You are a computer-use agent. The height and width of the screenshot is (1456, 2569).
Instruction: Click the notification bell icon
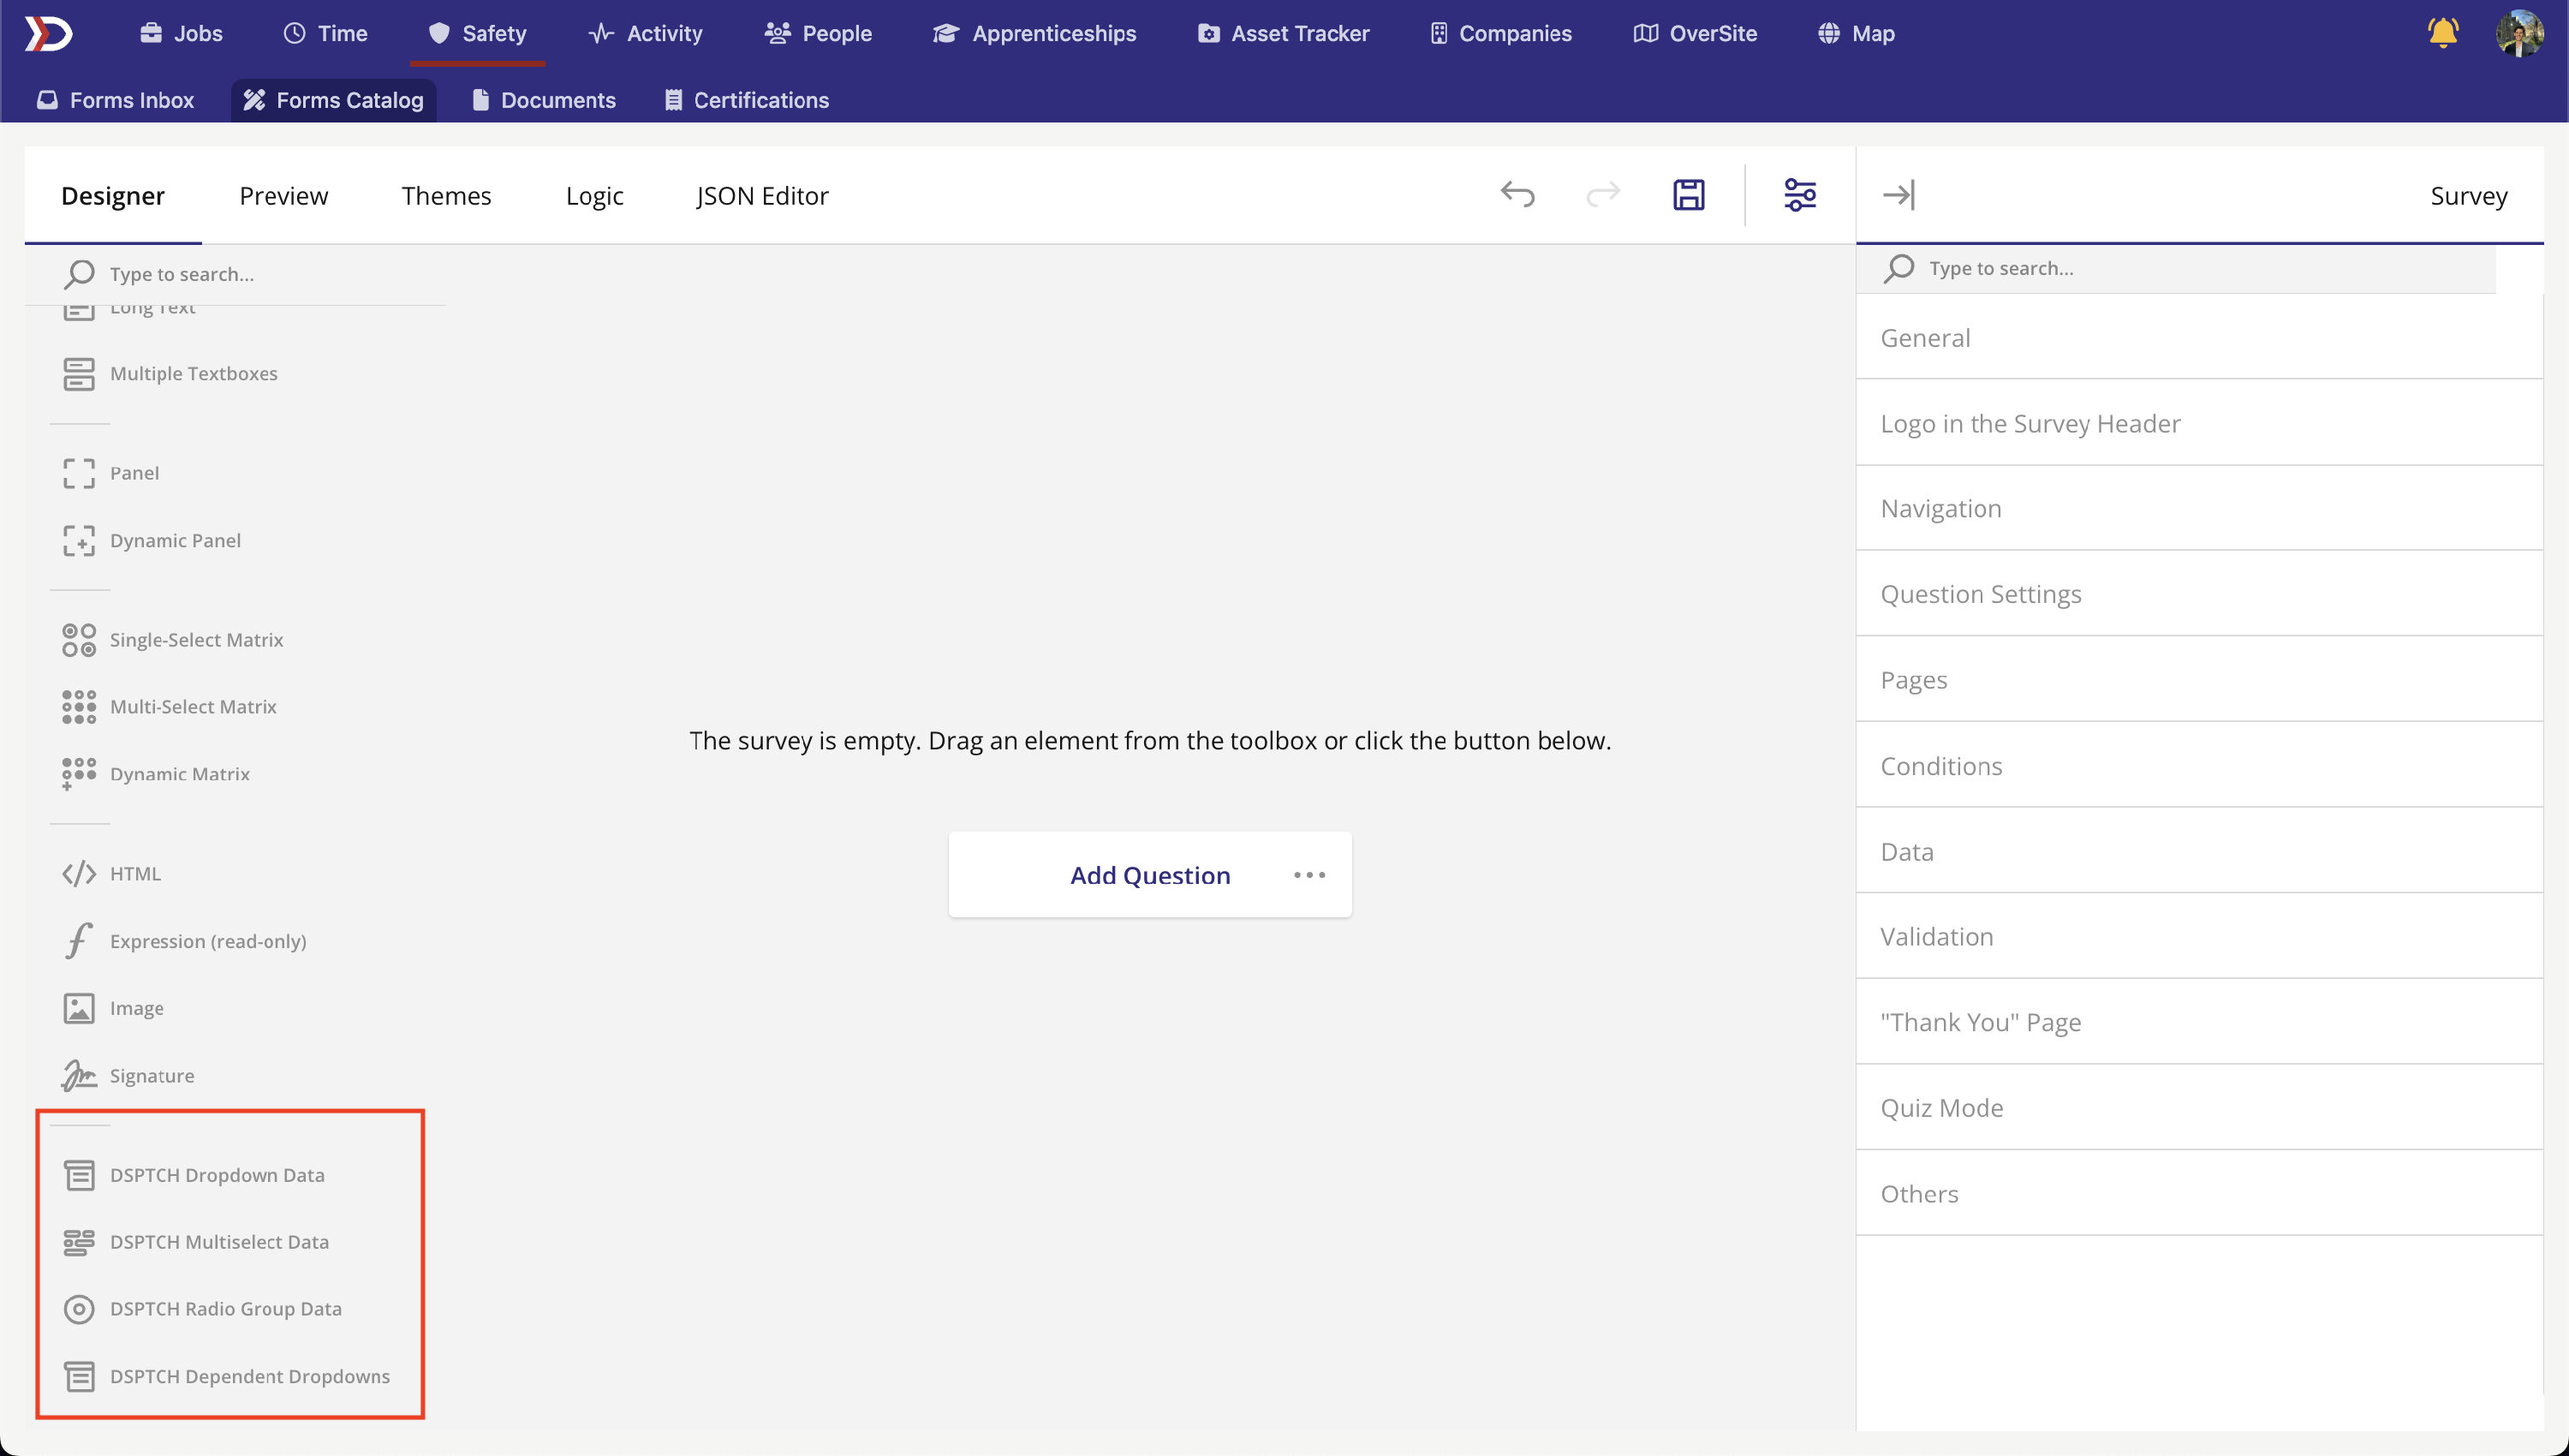[x=2442, y=33]
